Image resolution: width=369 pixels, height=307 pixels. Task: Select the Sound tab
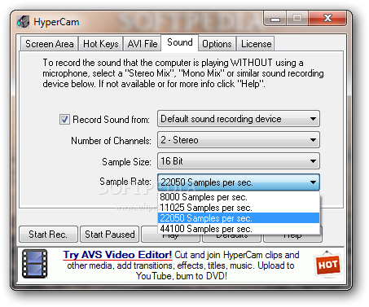click(x=180, y=42)
